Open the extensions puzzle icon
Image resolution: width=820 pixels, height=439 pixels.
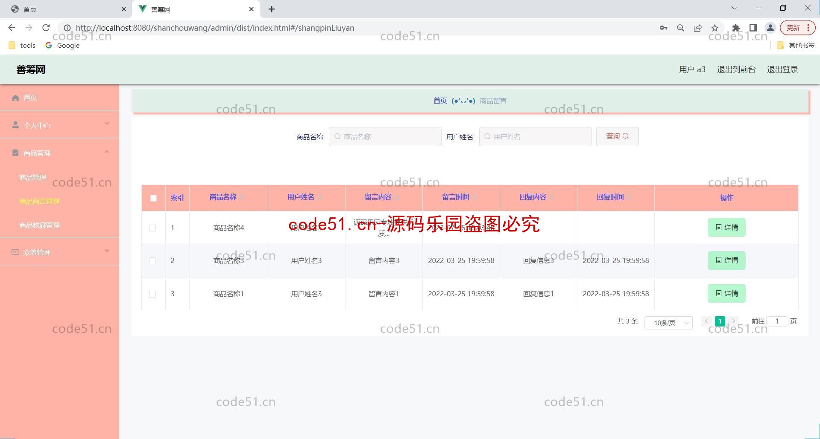point(736,28)
